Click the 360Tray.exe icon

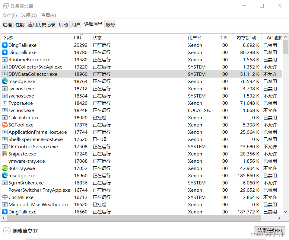(x=5, y=168)
